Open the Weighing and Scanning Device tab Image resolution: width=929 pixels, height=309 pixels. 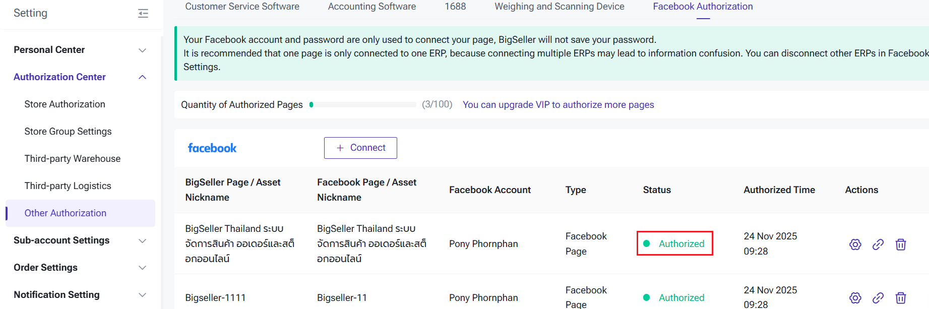(x=560, y=7)
